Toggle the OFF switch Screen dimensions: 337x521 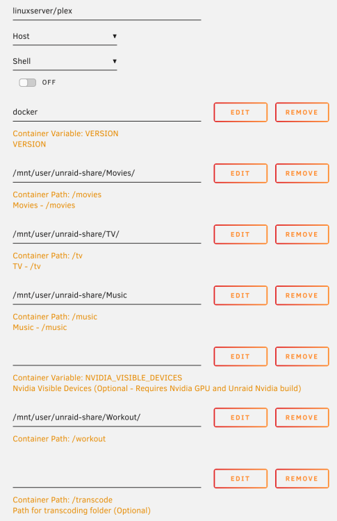tap(27, 83)
